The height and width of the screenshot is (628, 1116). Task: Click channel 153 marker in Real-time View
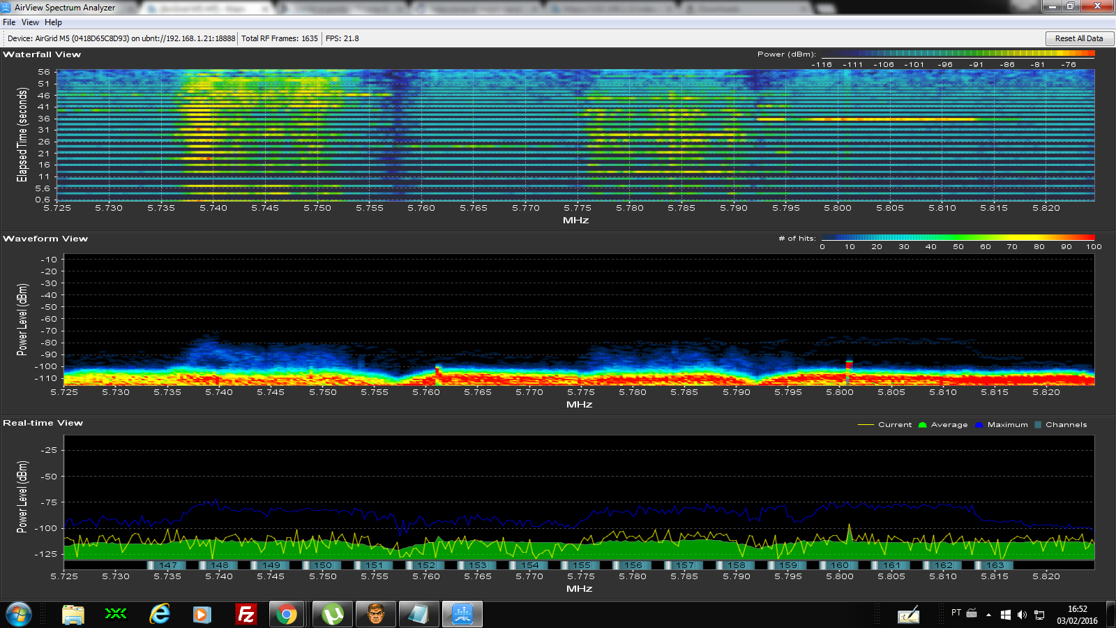[x=478, y=565]
